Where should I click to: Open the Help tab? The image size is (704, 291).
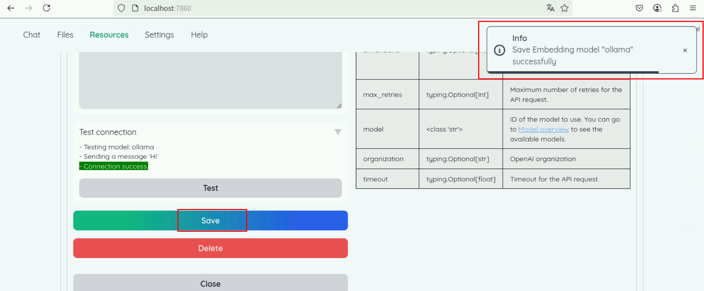click(x=199, y=35)
